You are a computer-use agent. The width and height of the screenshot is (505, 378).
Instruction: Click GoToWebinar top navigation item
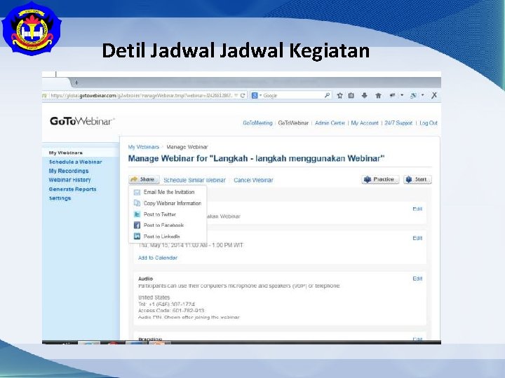tap(293, 123)
